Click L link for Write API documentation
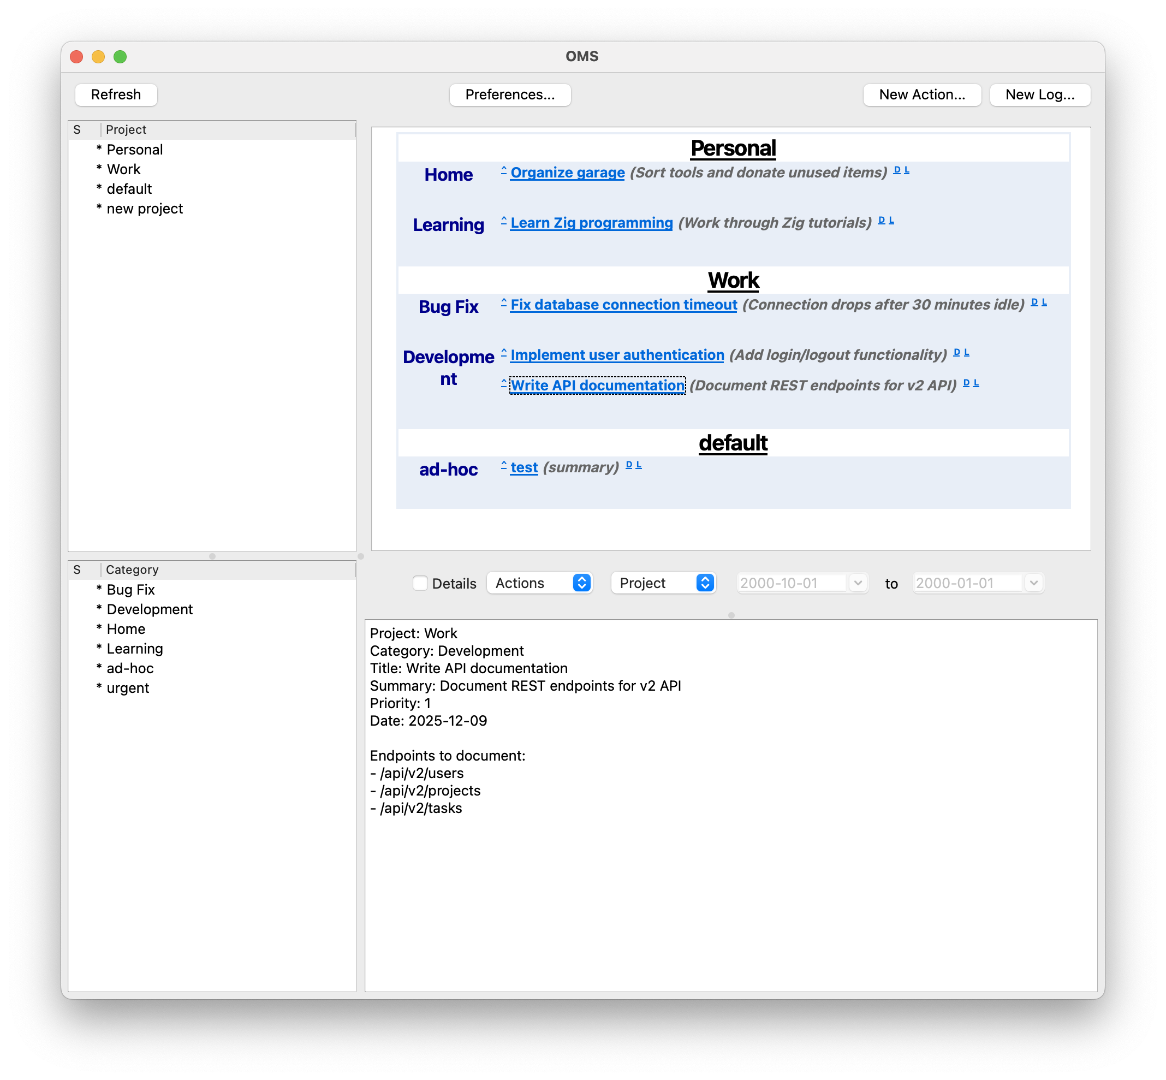Viewport: 1166px width, 1080px height. tap(976, 383)
